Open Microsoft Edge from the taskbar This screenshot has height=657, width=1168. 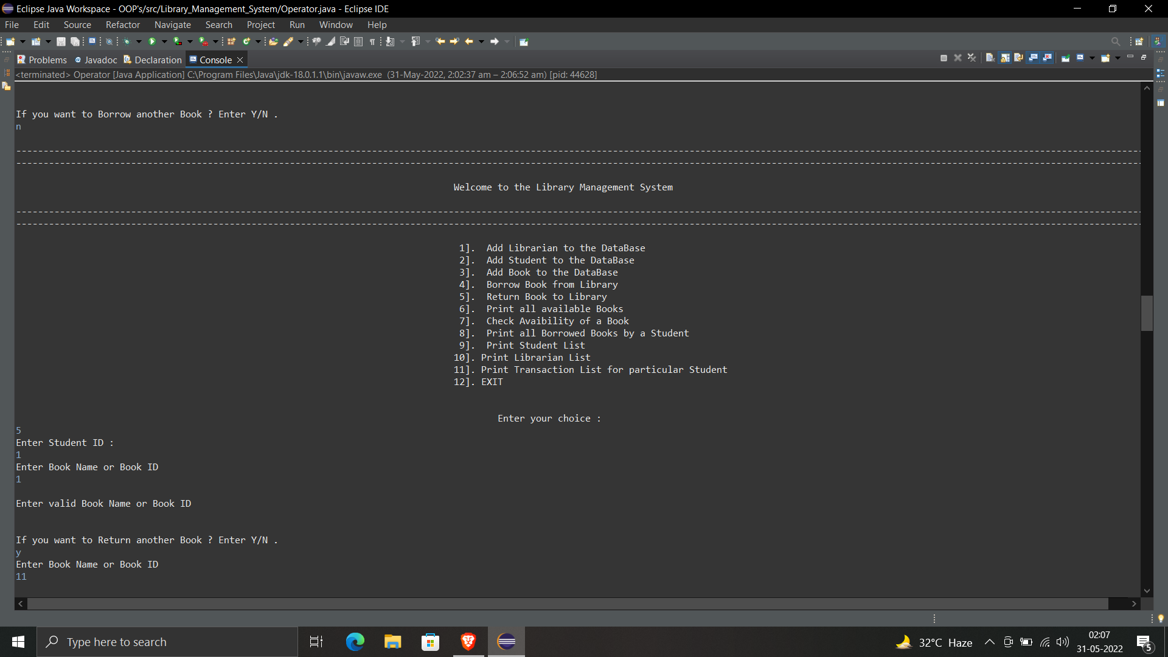pos(355,642)
